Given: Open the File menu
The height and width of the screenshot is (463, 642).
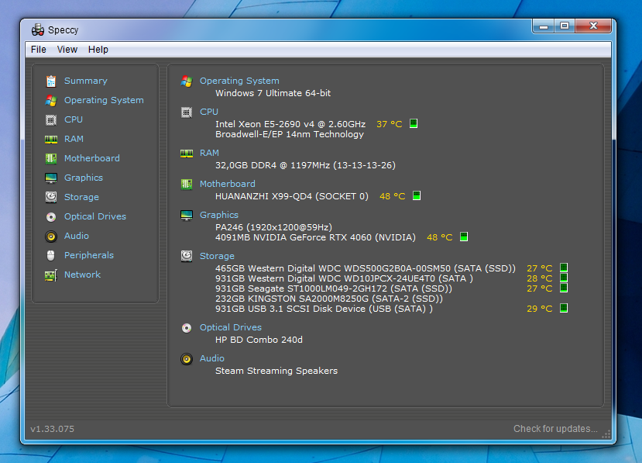Looking at the screenshot, I should click(x=39, y=50).
